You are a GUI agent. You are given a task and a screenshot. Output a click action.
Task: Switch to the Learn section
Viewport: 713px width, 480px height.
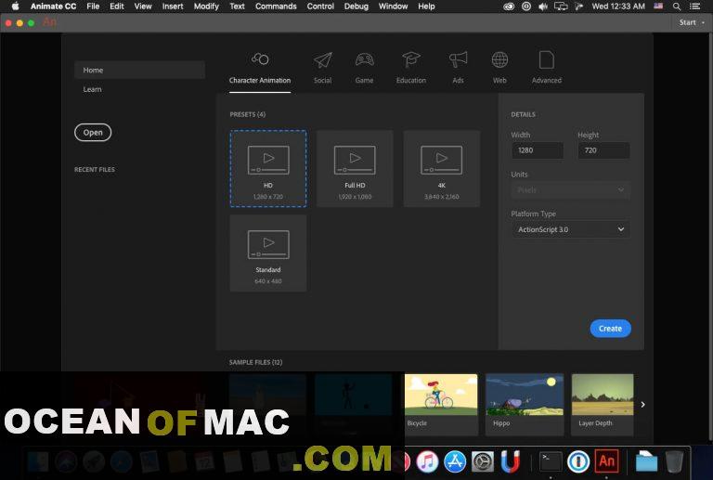pyautogui.click(x=92, y=89)
